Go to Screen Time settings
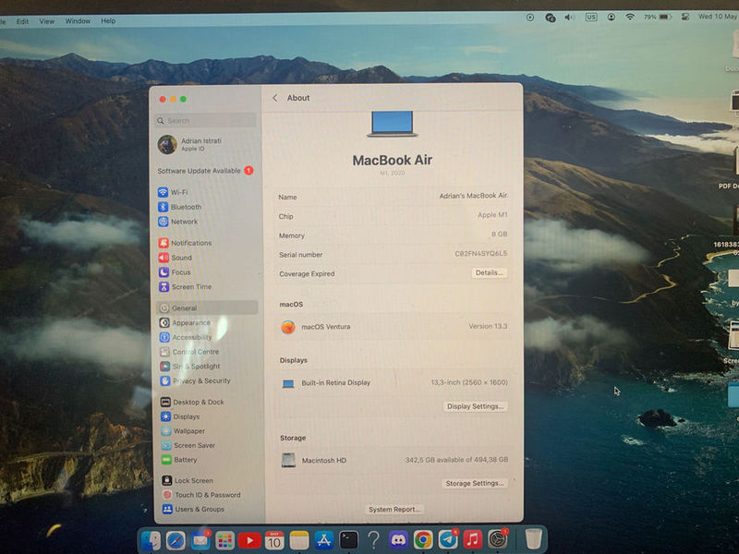 point(190,287)
